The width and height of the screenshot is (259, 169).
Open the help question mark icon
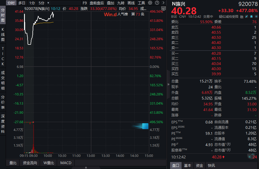(x=157, y=3)
